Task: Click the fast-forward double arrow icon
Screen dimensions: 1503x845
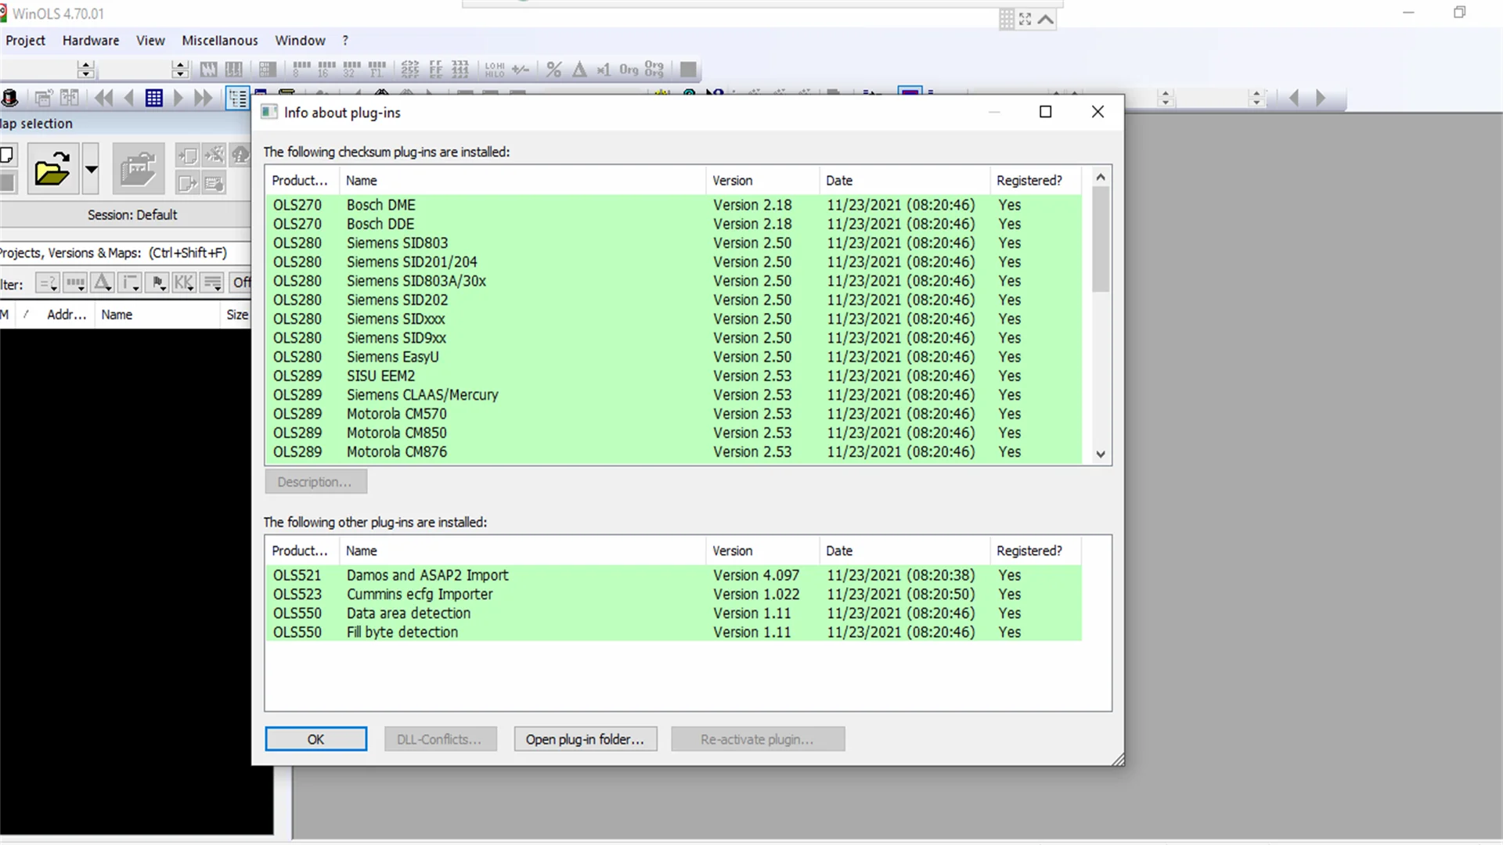Action: [203, 98]
